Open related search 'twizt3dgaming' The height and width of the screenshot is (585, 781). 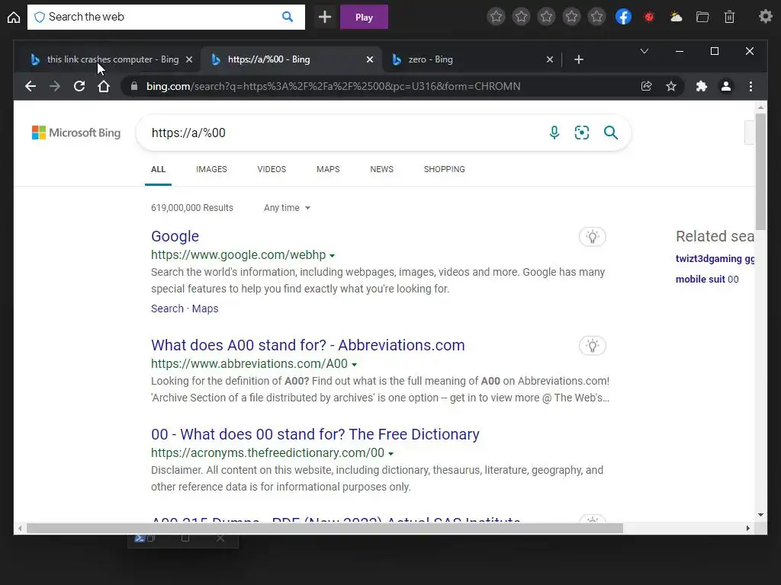[715, 259]
